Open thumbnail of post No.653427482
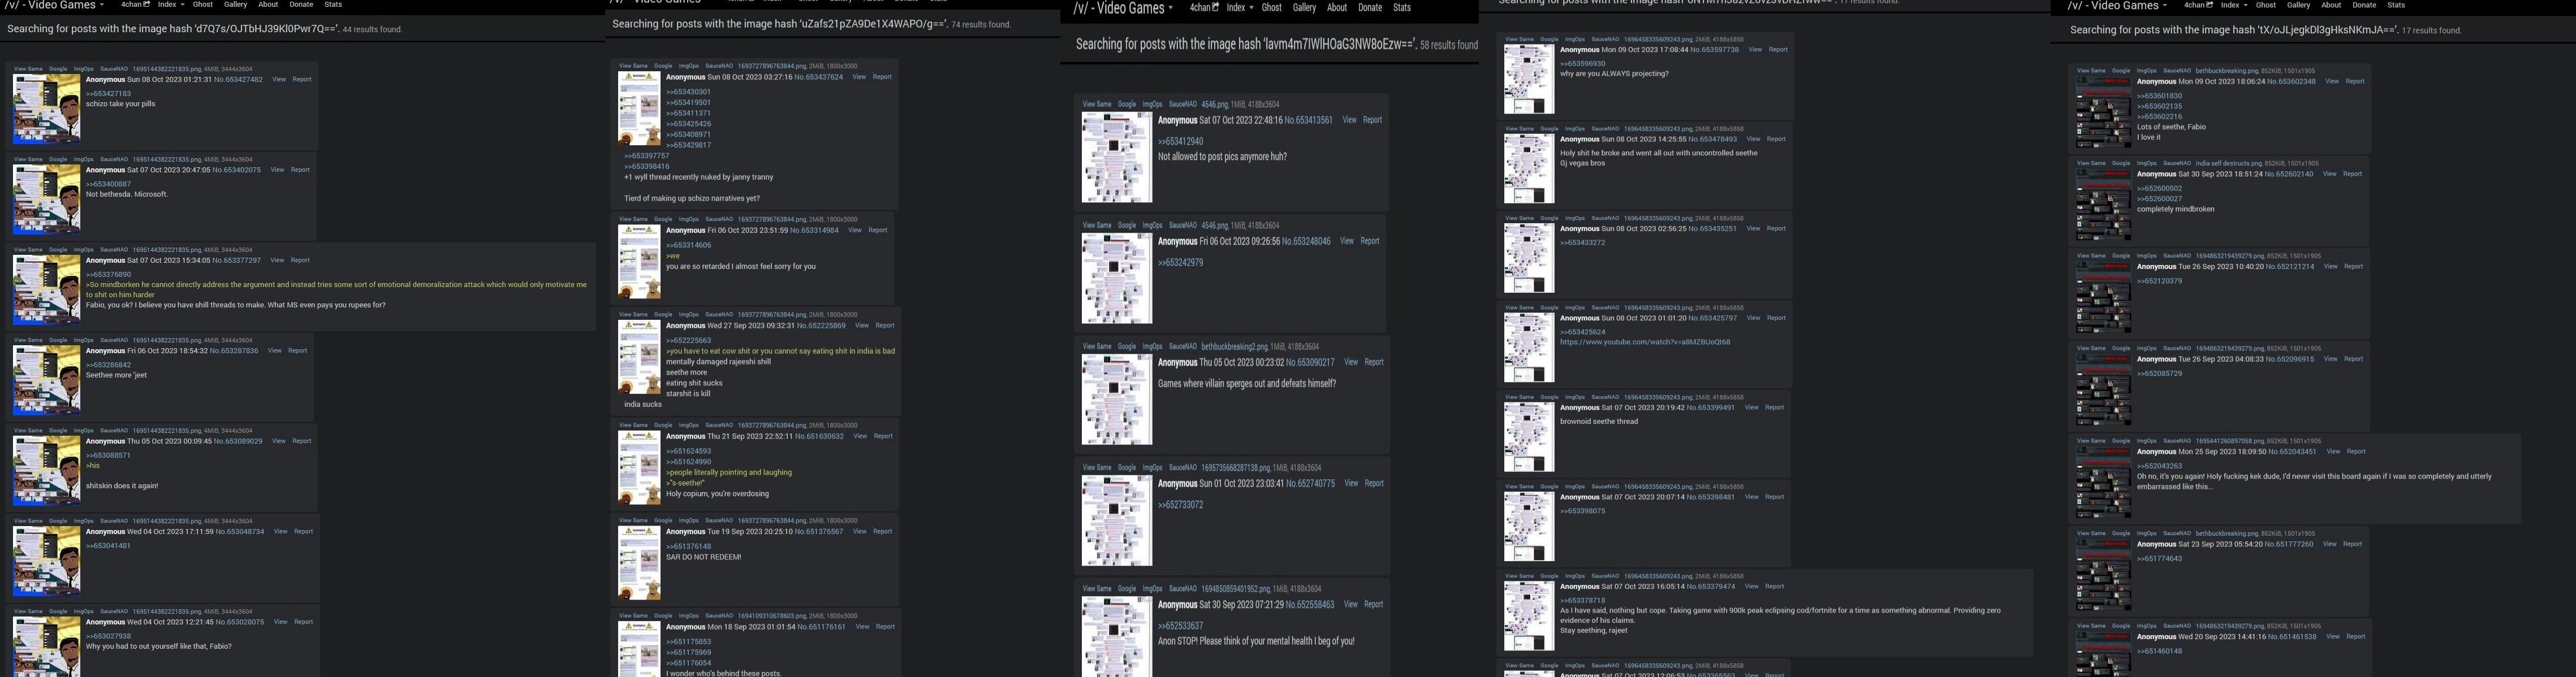 click(46, 108)
